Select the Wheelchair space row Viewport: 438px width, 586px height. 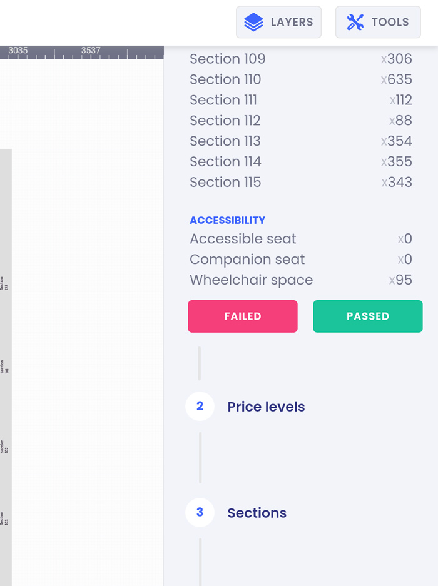point(301,280)
